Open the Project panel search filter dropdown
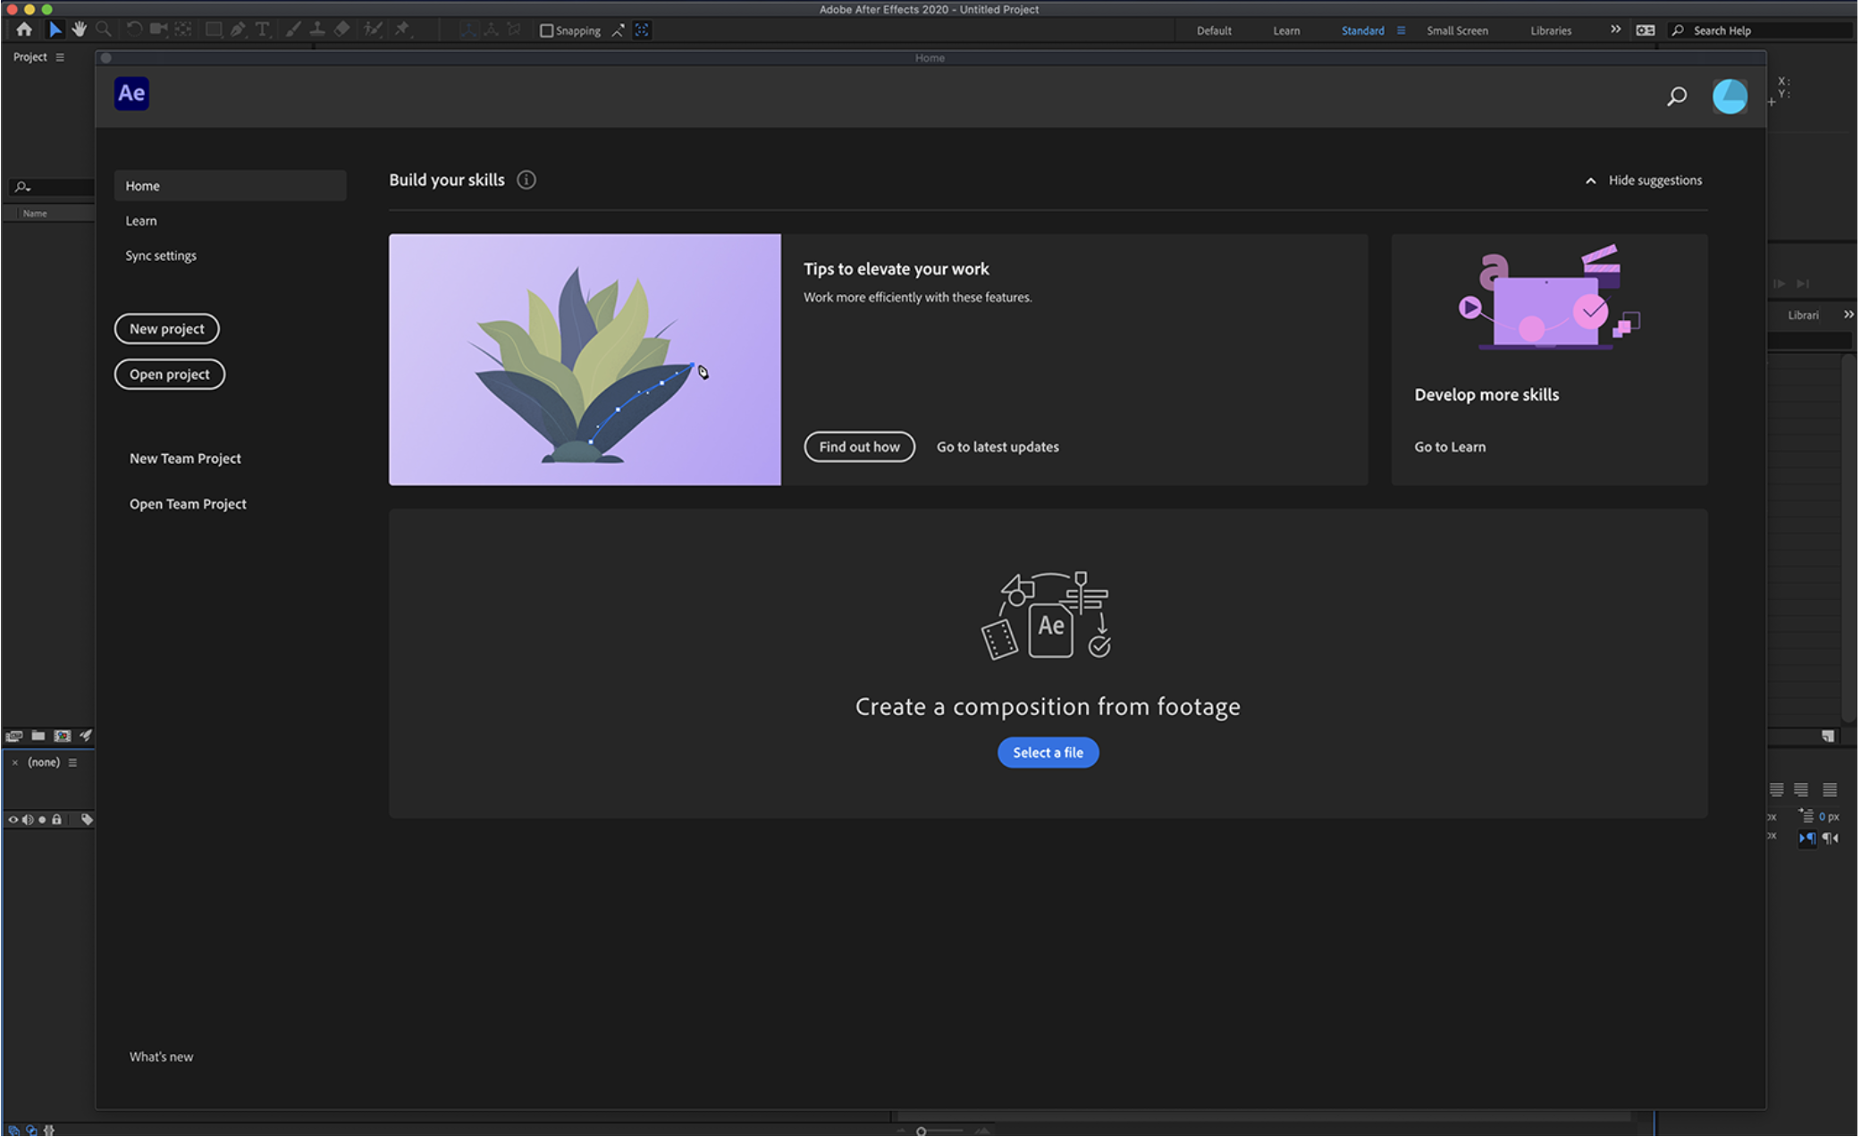 coord(21,187)
